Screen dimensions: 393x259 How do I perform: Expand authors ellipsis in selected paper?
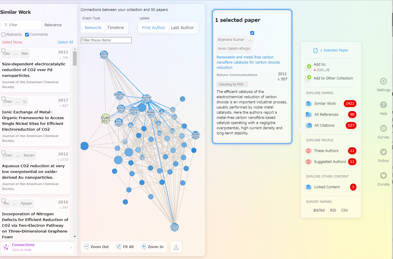(250, 40)
